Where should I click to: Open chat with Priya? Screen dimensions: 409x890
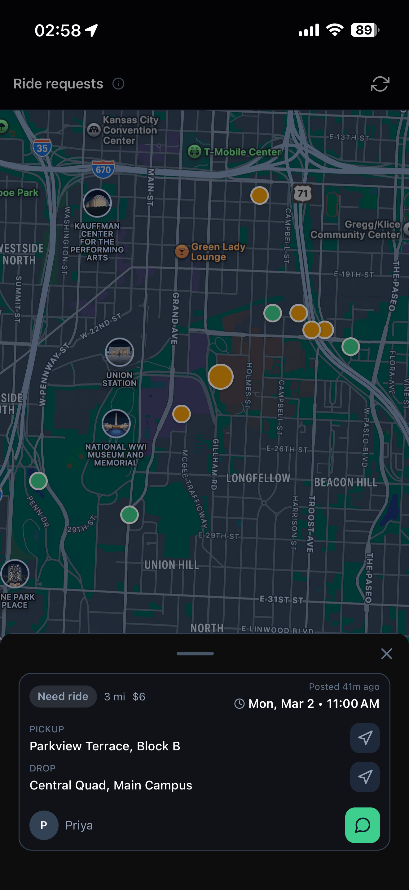coord(362,825)
